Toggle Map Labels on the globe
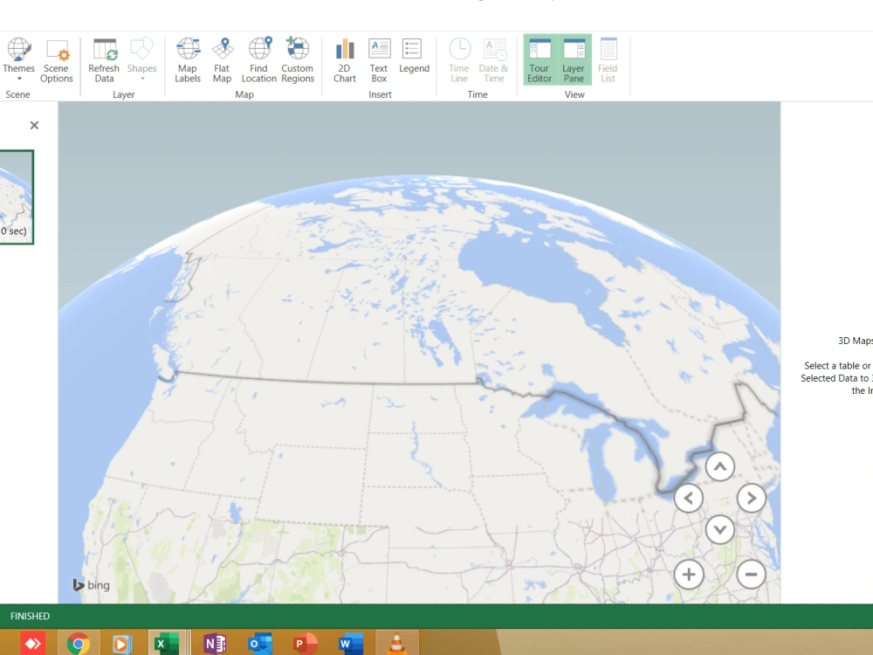 (188, 60)
